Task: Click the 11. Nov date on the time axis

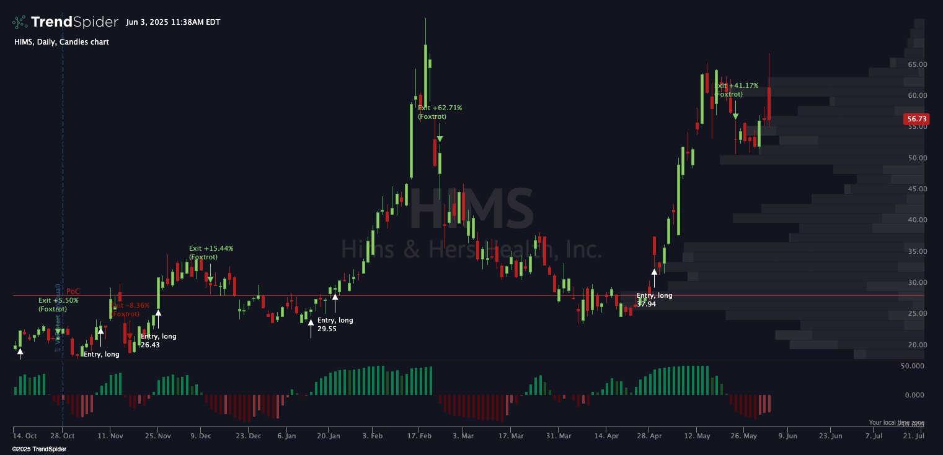Action: coord(110,436)
